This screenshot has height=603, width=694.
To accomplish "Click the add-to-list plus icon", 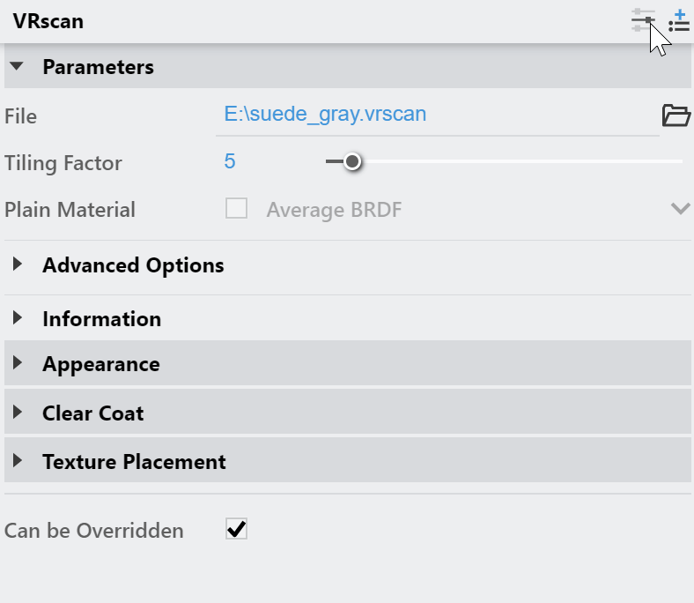I will pos(679,20).
